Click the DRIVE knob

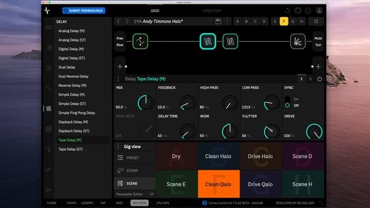coord(314,131)
